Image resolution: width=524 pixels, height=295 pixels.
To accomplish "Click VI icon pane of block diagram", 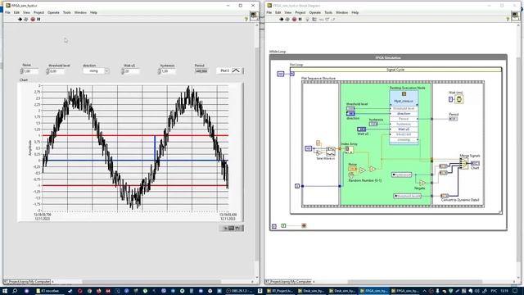I will pyautogui.click(x=516, y=16).
